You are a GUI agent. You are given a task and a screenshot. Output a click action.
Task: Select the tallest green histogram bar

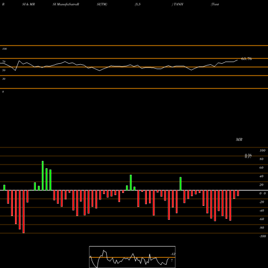[x=43, y=175]
